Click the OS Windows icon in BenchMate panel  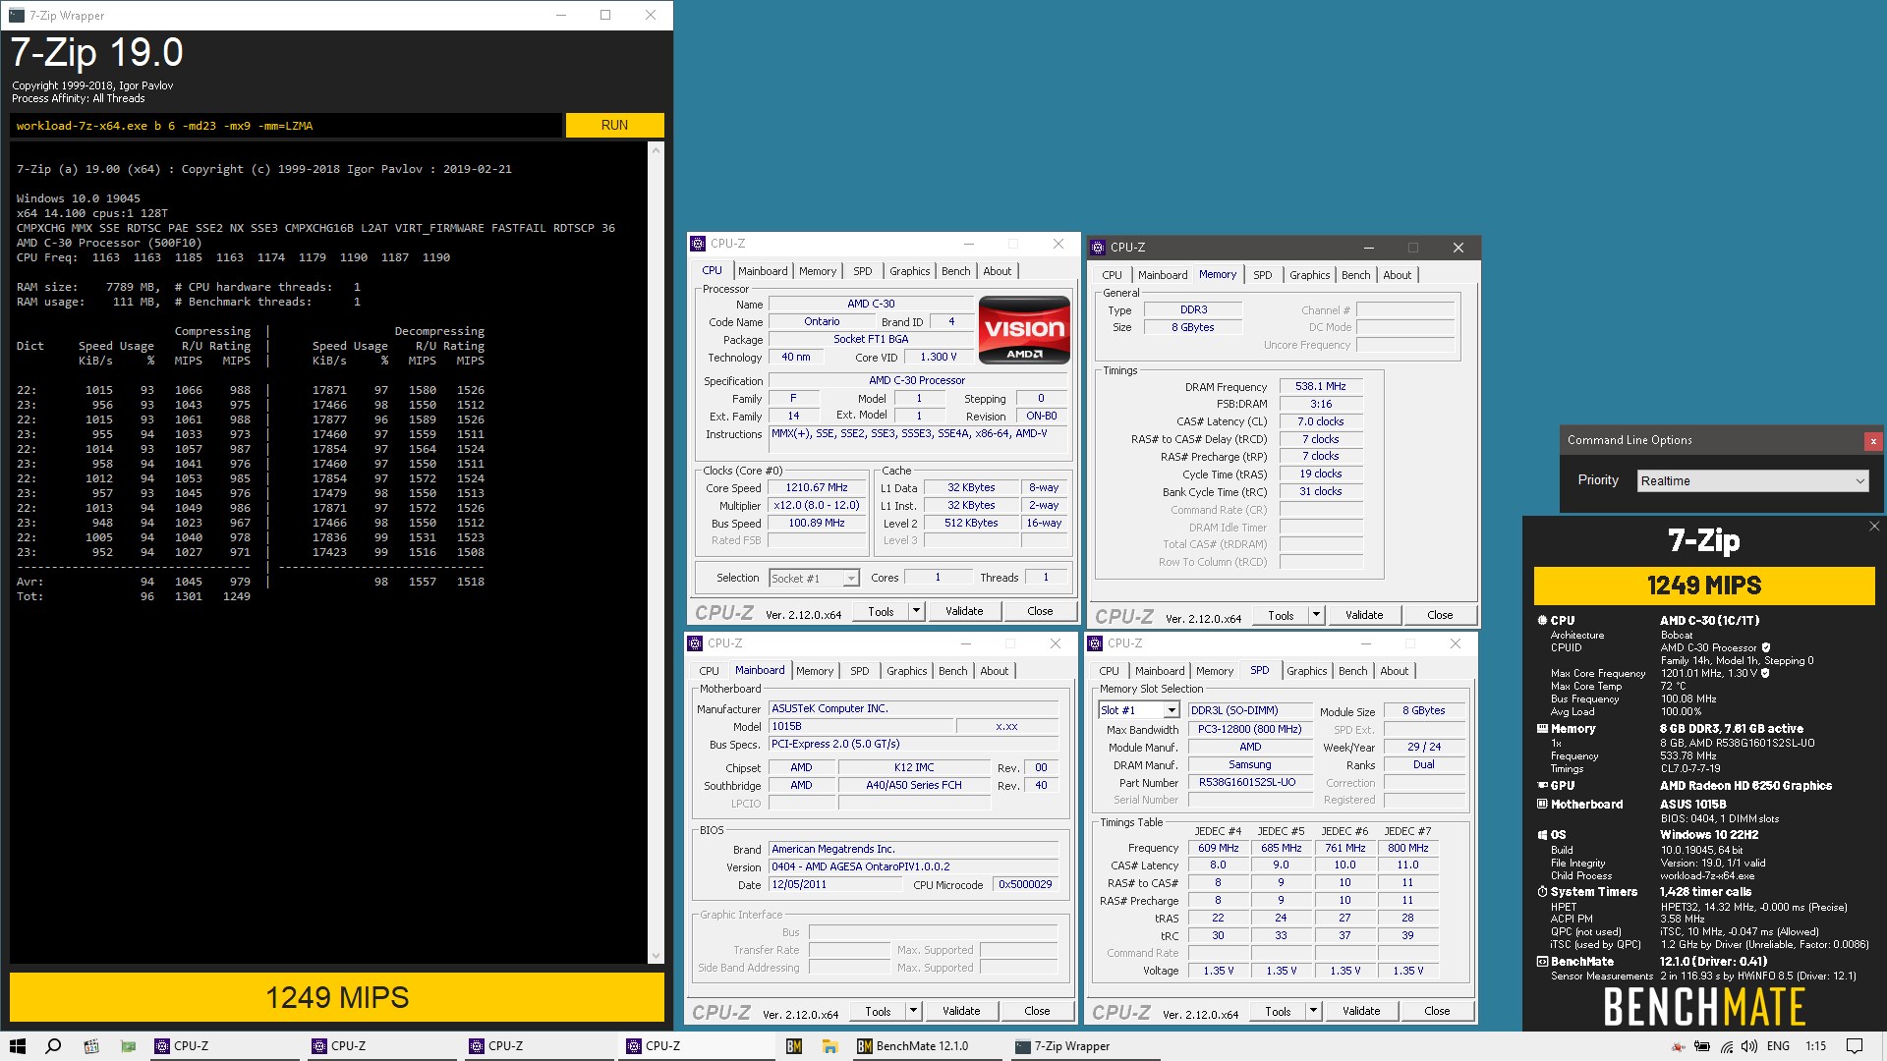[x=1542, y=835]
